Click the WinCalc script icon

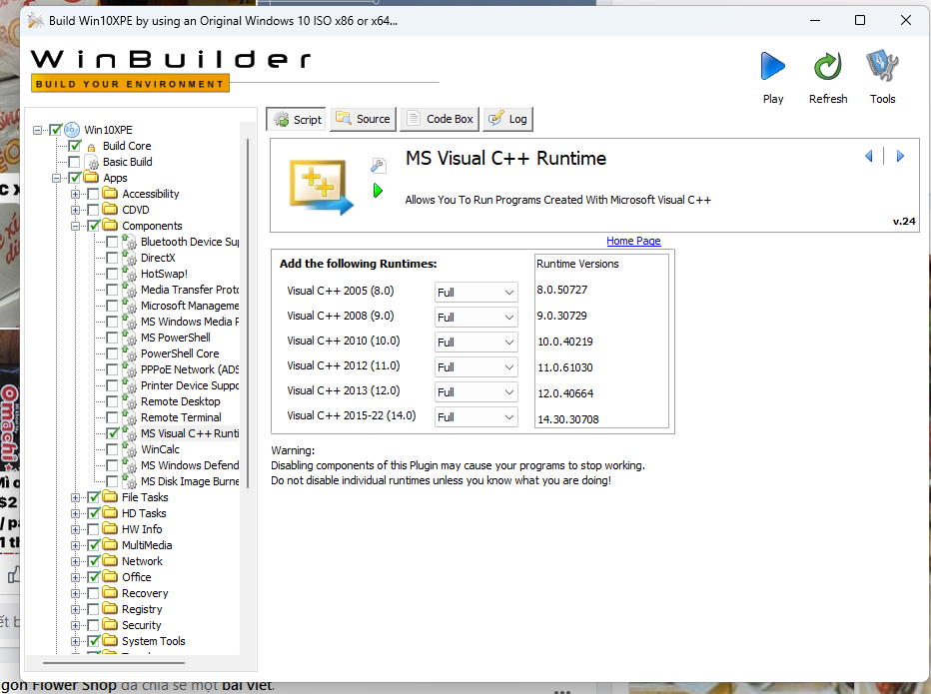pyautogui.click(x=130, y=449)
